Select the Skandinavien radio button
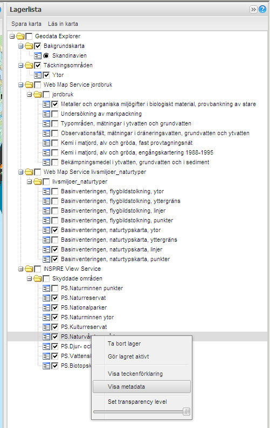 pos(46,55)
